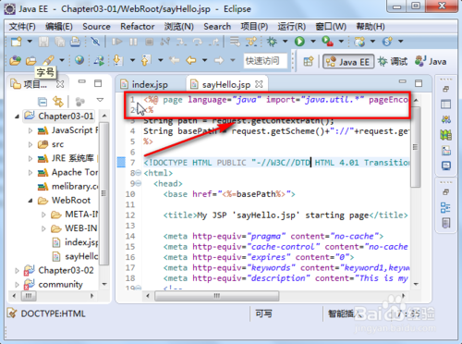Open the 文件(F) menu
Image resolution: width=462 pixels, height=344 pixels.
coord(22,27)
